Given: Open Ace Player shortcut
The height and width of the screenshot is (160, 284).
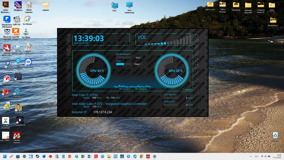Looking at the screenshot, I should [x=26, y=33].
